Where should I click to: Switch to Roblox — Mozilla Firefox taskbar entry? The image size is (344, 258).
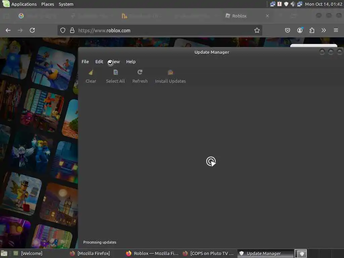[x=153, y=253]
